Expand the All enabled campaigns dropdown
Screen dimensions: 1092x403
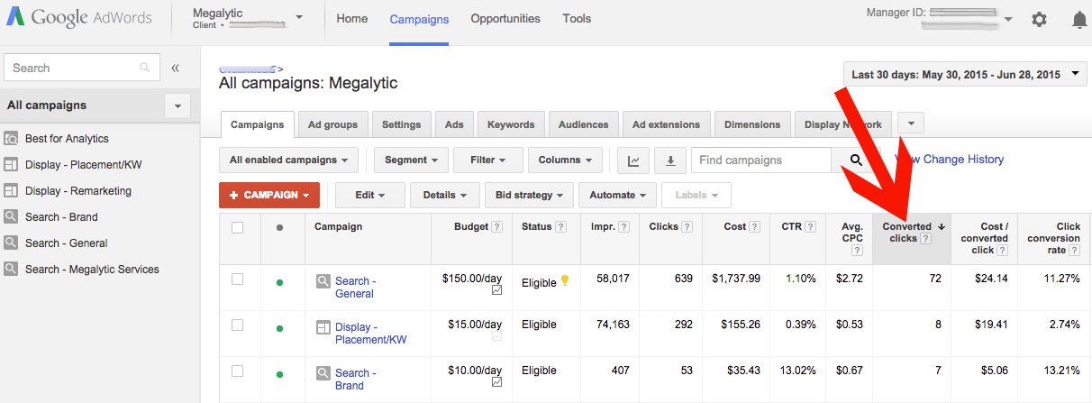tap(288, 160)
